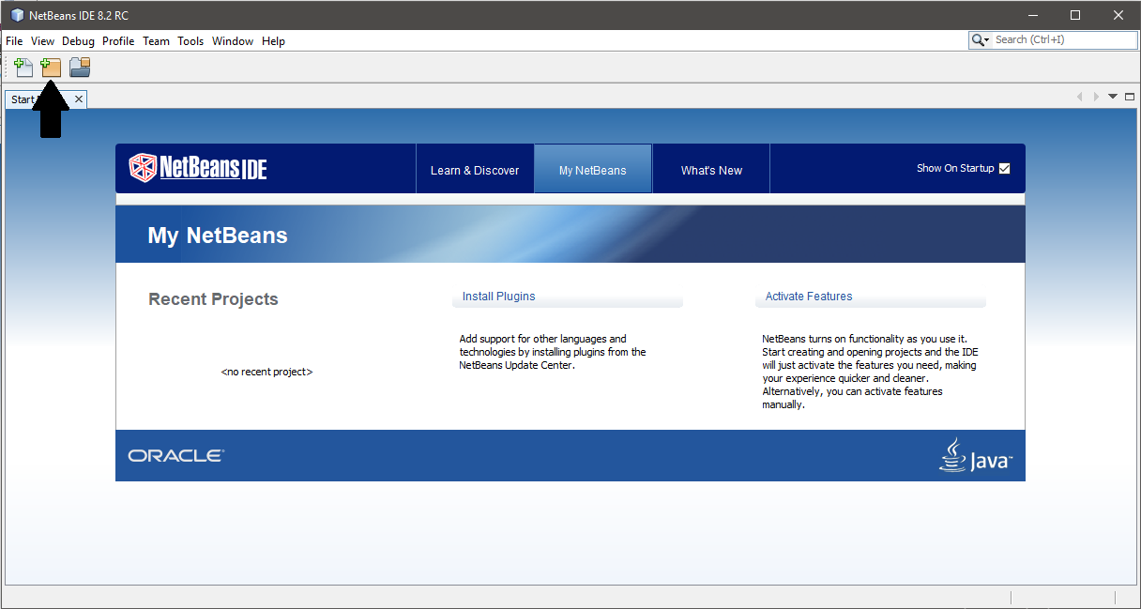
Task: Click the maximize document window icon
Action: click(1130, 96)
